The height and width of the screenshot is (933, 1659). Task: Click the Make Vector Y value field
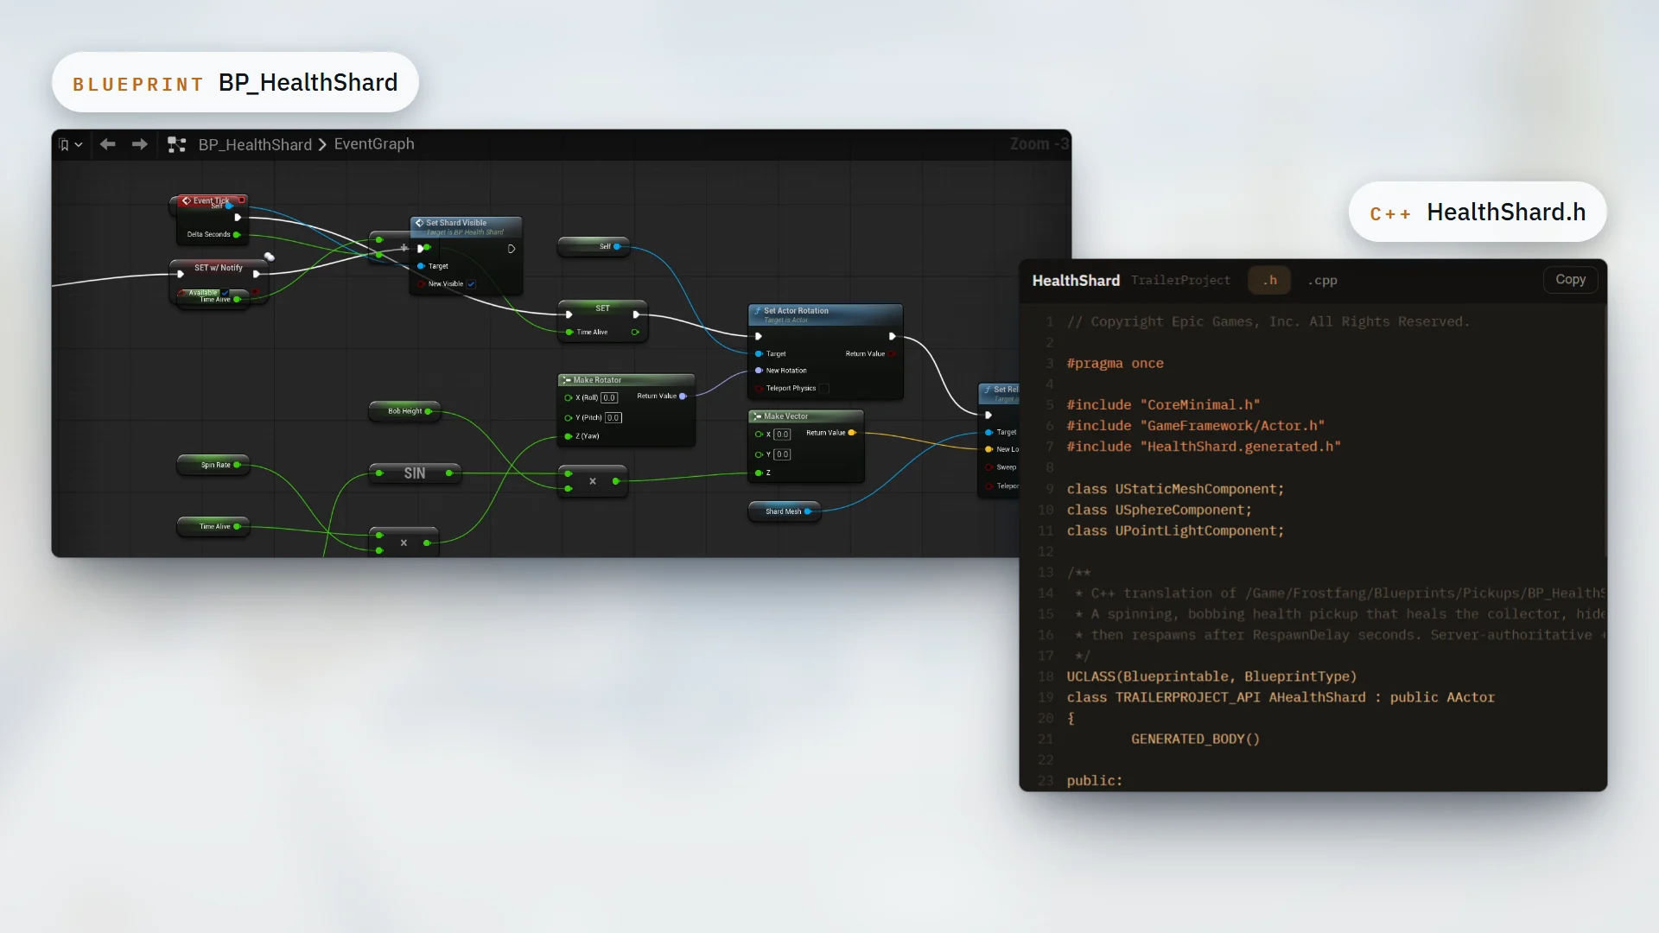[x=782, y=454]
